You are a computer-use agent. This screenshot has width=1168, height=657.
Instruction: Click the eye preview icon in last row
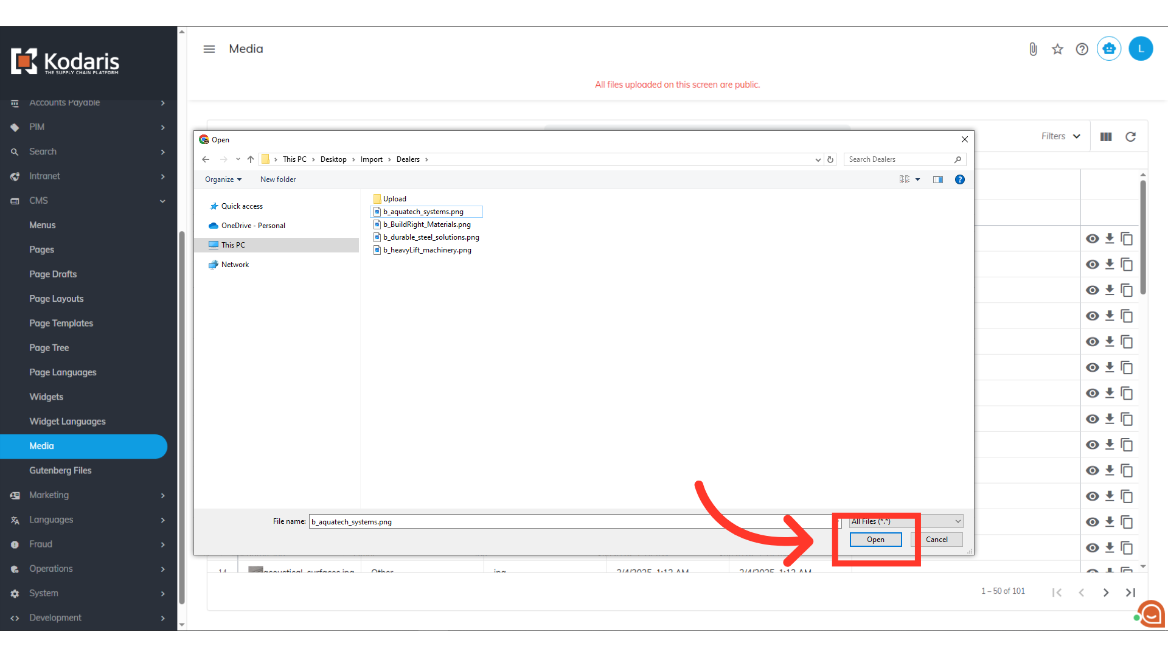click(x=1092, y=547)
